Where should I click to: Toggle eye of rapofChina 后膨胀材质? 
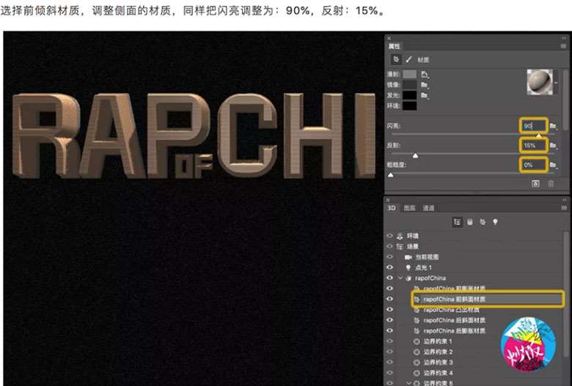tap(389, 330)
